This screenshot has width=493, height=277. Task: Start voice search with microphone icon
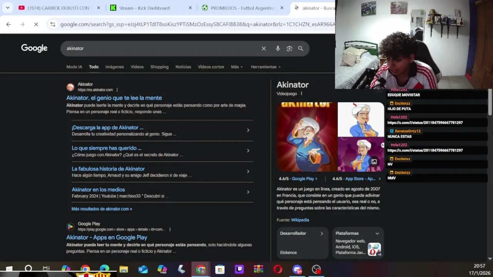pos(278,48)
